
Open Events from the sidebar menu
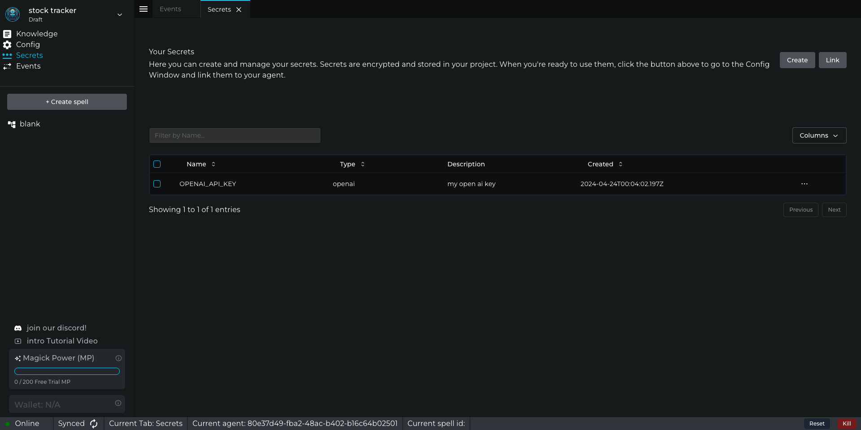(28, 66)
